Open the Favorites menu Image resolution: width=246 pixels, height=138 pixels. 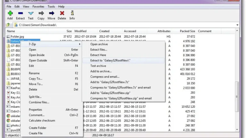tap(38, 7)
